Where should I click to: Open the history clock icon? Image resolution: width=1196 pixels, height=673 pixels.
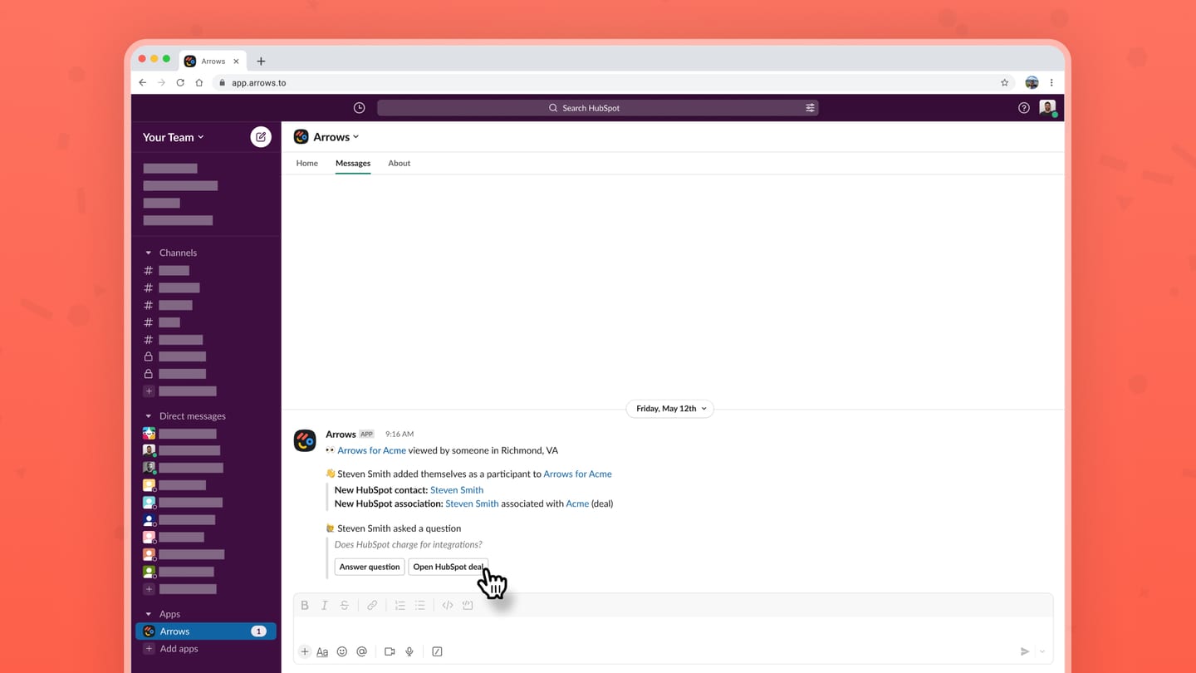359,108
